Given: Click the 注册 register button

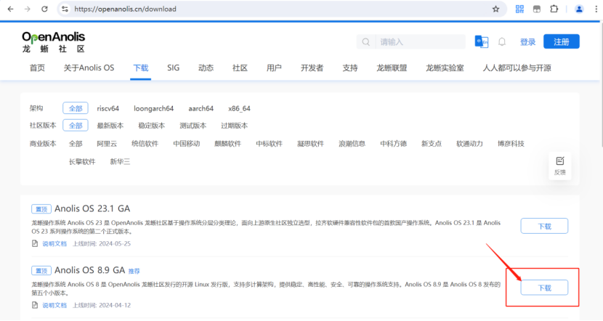Looking at the screenshot, I should pyautogui.click(x=561, y=41).
